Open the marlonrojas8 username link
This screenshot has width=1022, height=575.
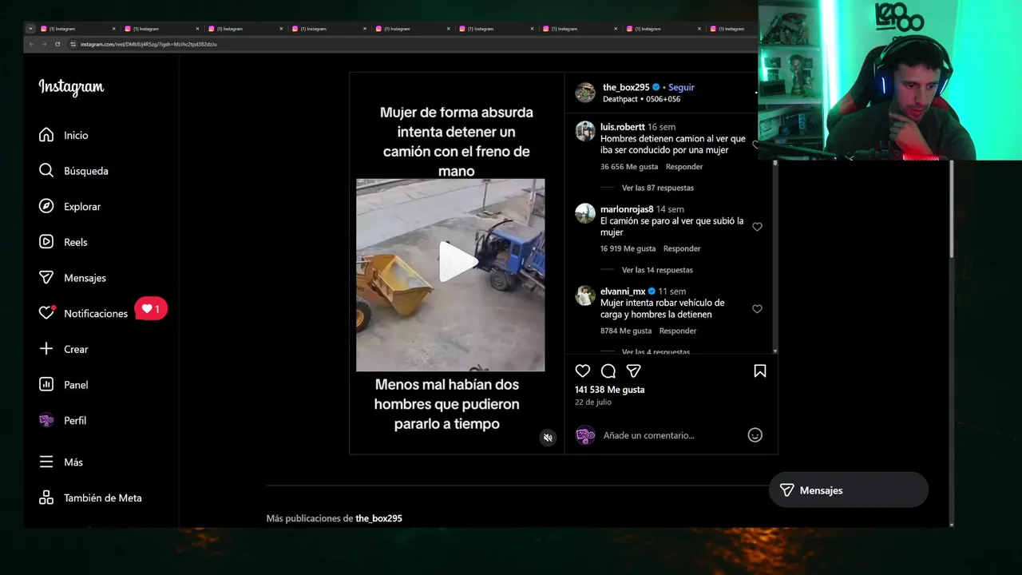627,209
